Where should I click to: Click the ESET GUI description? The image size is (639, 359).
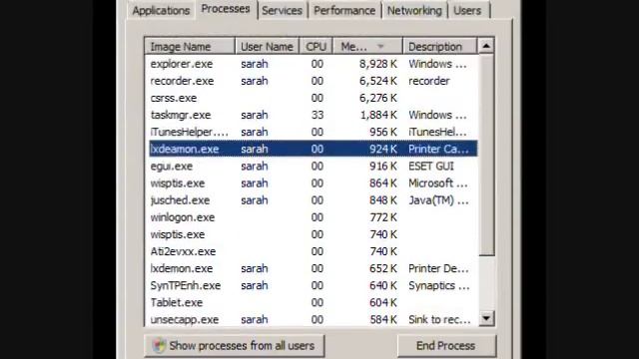pyautogui.click(x=431, y=167)
